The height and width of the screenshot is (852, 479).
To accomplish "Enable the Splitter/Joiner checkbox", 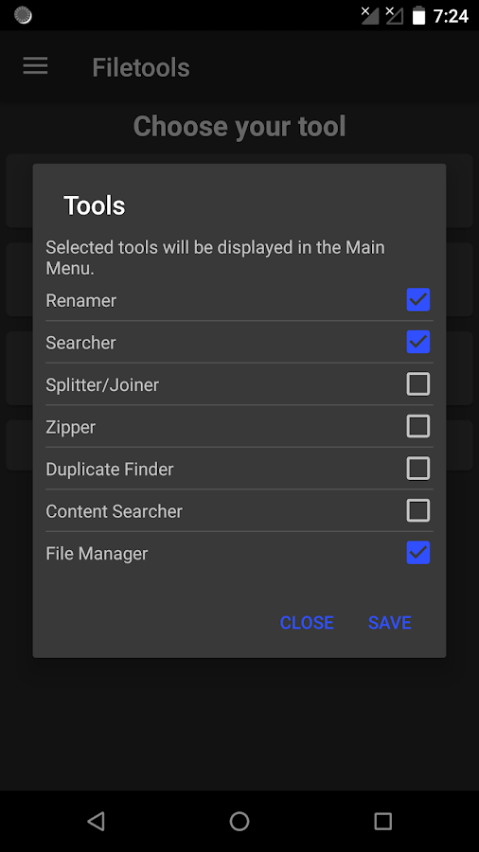I will [418, 384].
